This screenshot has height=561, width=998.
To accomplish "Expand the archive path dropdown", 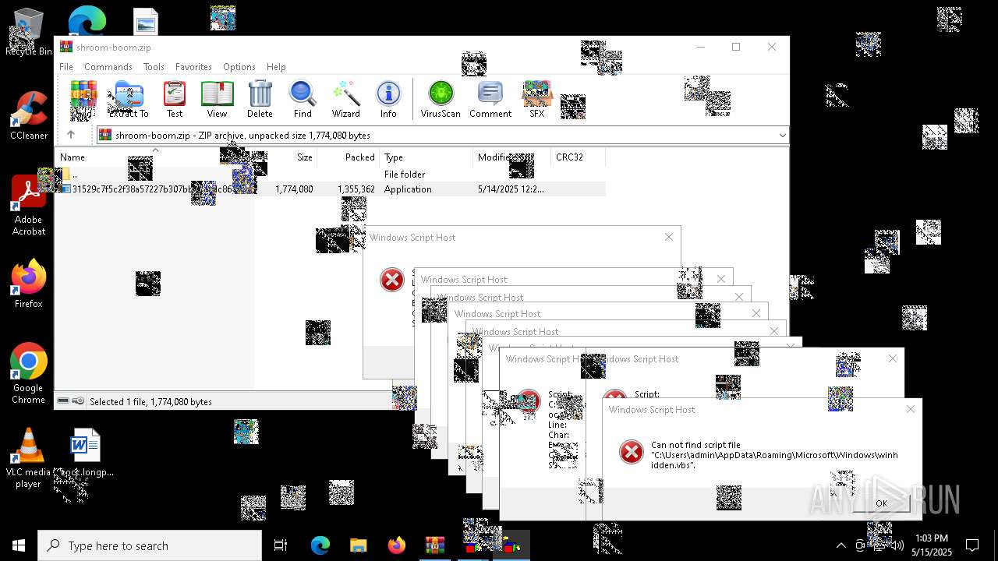I will tap(782, 136).
